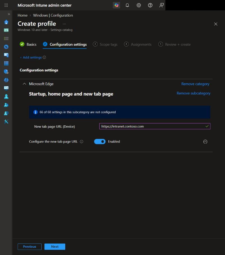Jump to Review + create step

click(174, 44)
